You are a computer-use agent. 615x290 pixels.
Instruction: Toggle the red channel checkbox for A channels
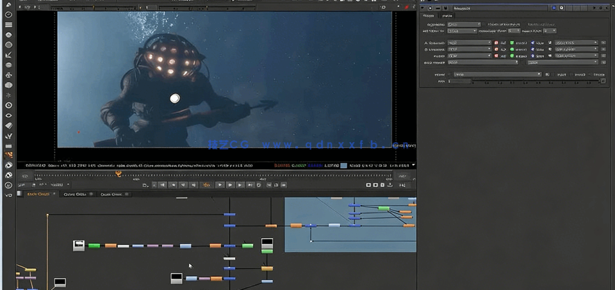coord(496,43)
